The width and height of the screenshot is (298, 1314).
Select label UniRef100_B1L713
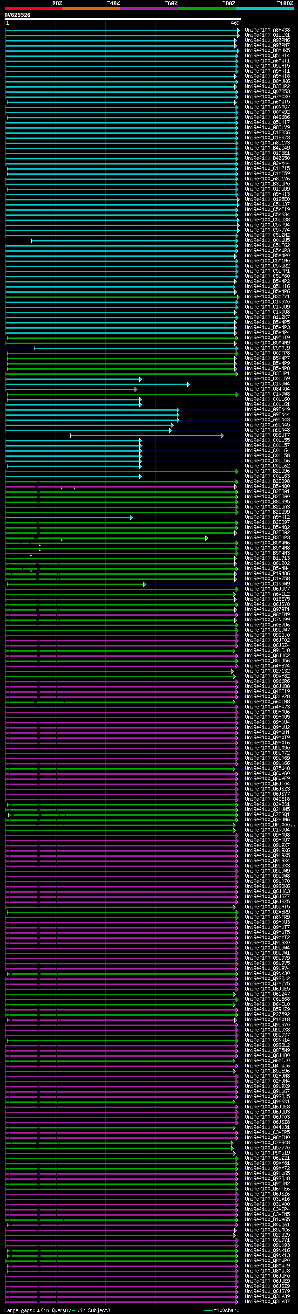click(x=267, y=558)
